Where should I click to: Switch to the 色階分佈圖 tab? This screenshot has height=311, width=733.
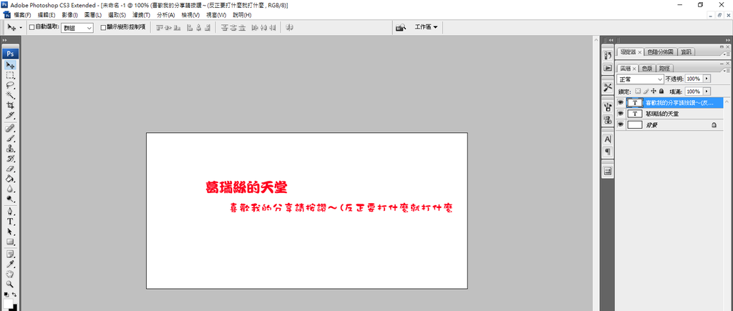pos(660,51)
